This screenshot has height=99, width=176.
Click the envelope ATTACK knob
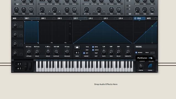click(x=29, y=51)
